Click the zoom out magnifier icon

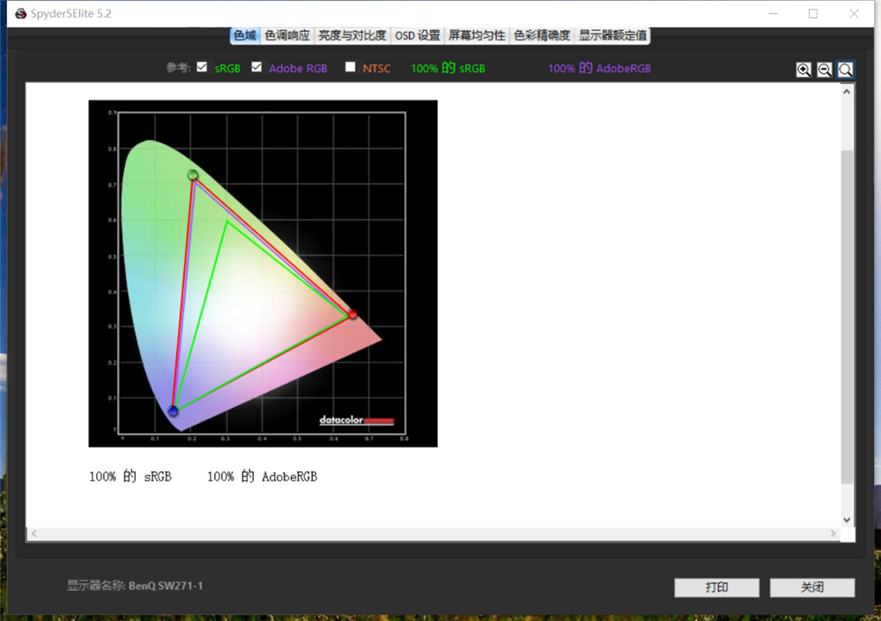click(825, 70)
